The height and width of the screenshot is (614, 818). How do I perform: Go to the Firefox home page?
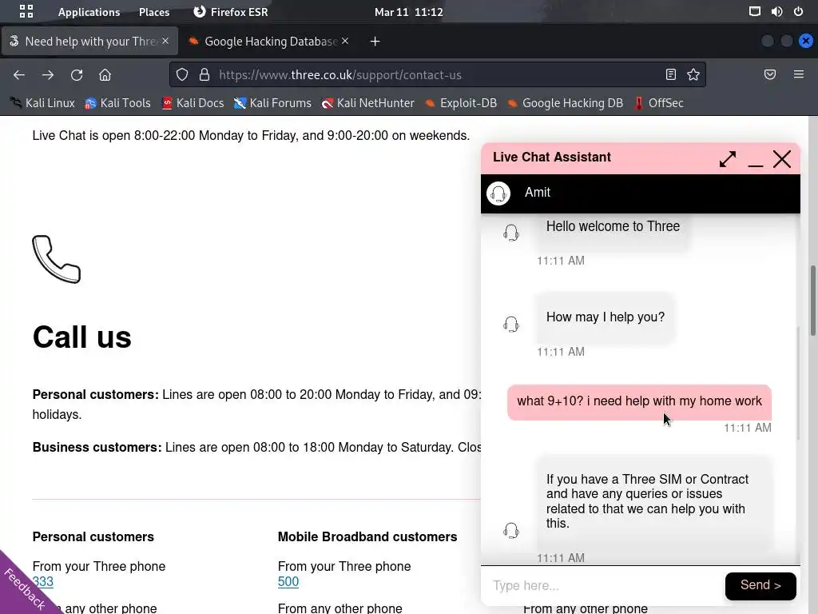(105, 74)
